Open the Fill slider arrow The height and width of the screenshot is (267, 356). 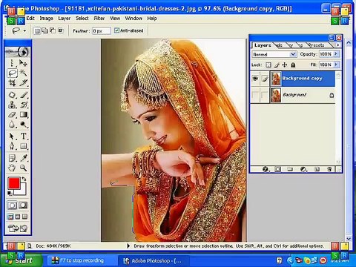[336, 65]
